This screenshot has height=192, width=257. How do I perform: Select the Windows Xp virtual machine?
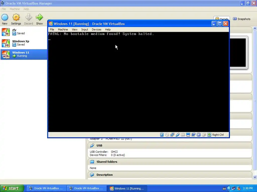[x=24, y=43]
